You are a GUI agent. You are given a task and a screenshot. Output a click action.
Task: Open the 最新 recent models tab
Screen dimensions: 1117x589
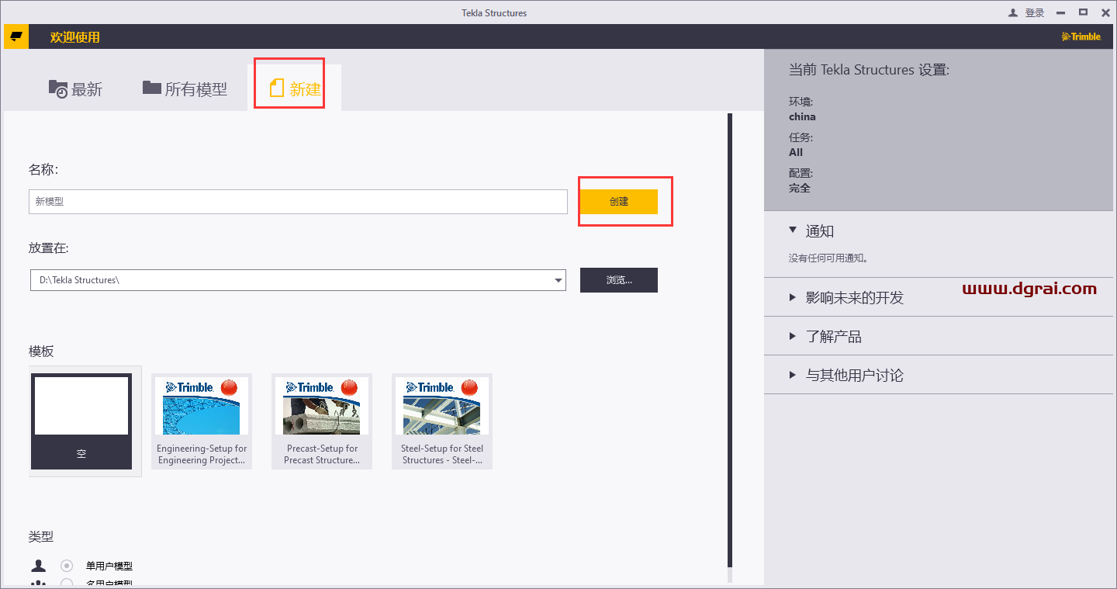click(75, 89)
